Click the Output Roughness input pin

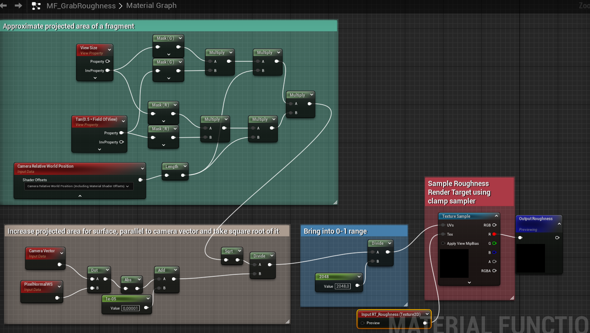pos(520,238)
